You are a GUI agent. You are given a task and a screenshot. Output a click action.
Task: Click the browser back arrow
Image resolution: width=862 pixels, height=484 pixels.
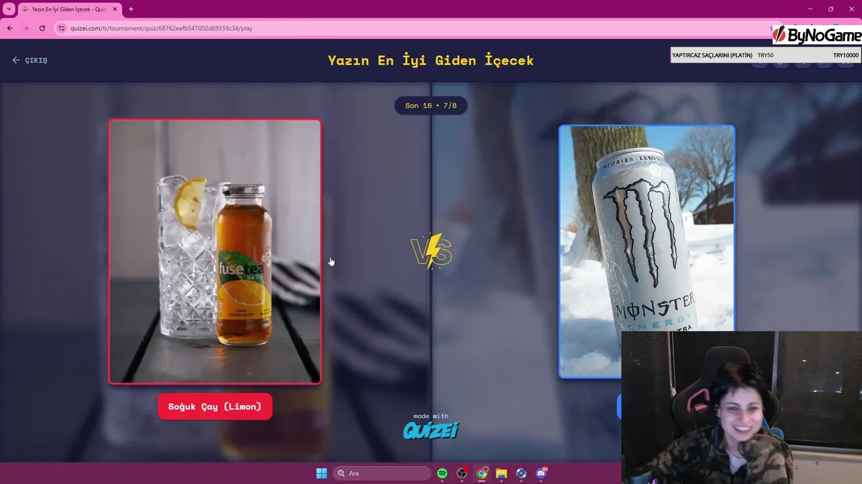coord(9,28)
